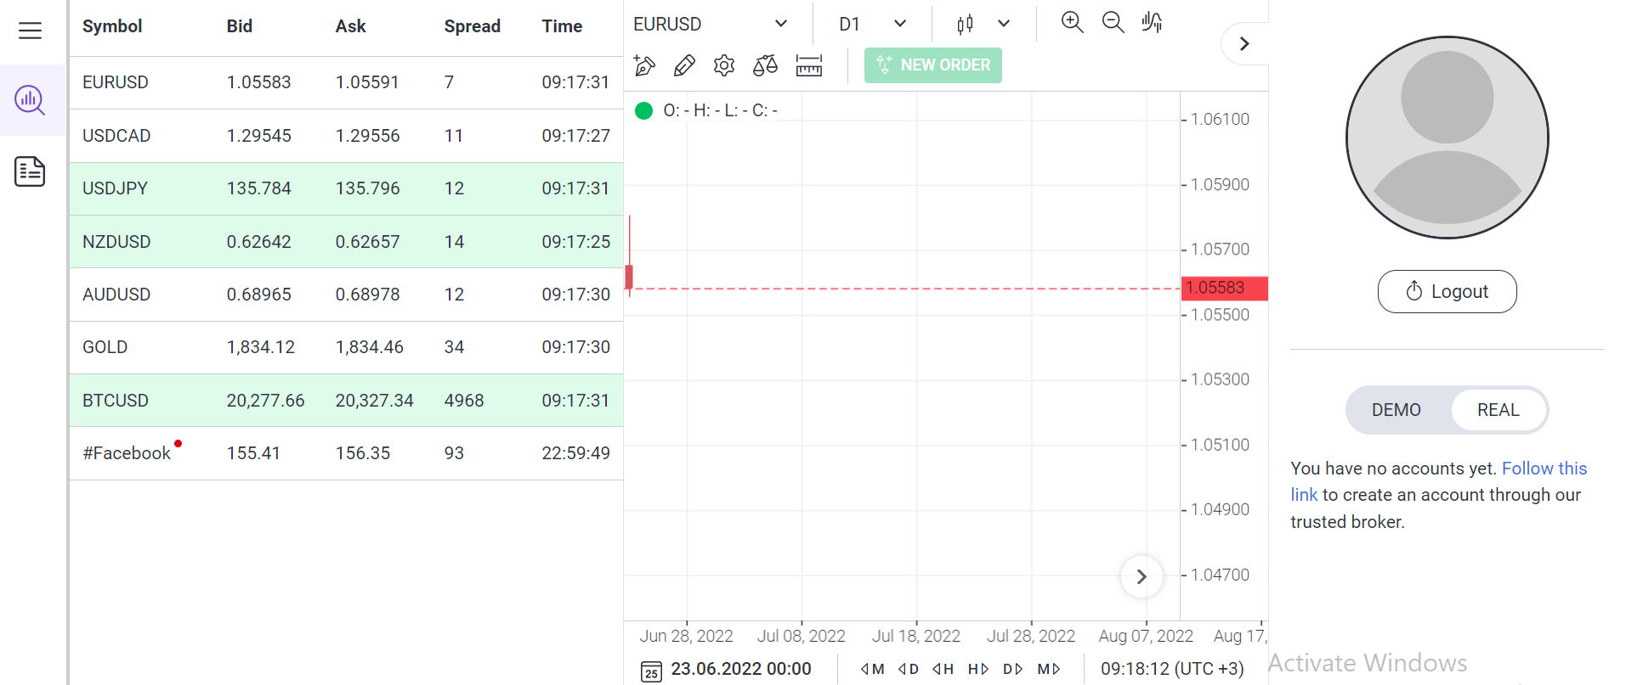Click the user profile avatar
The image size is (1626, 685).
pyautogui.click(x=1447, y=138)
